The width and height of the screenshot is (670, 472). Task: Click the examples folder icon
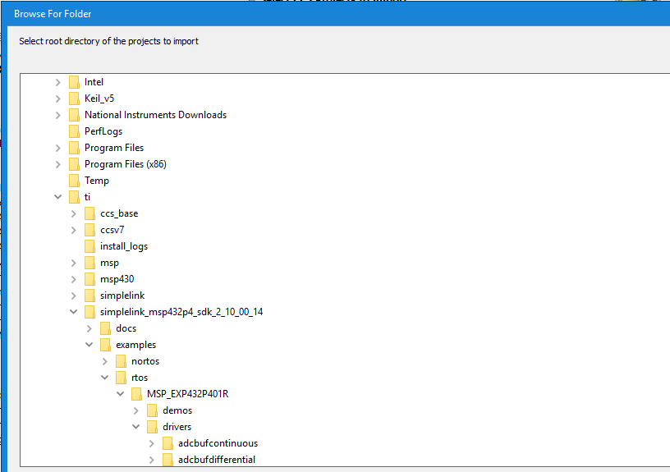point(106,345)
